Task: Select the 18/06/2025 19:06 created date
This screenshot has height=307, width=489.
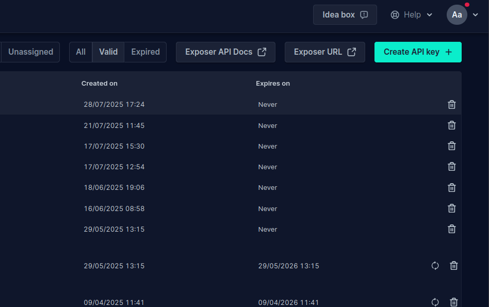Action: point(114,187)
